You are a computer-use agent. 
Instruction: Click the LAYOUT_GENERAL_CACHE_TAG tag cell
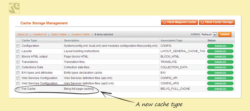pos(183,51)
